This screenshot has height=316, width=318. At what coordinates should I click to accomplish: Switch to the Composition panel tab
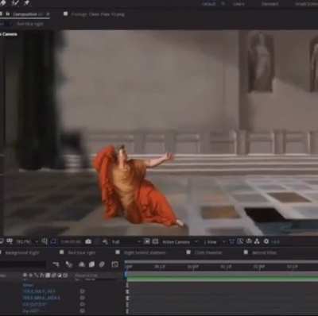[25, 14]
